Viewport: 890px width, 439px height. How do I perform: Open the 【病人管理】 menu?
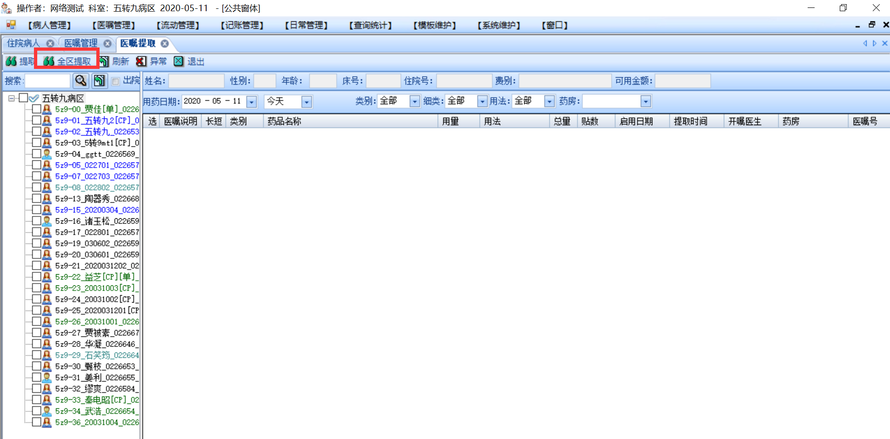(x=49, y=25)
